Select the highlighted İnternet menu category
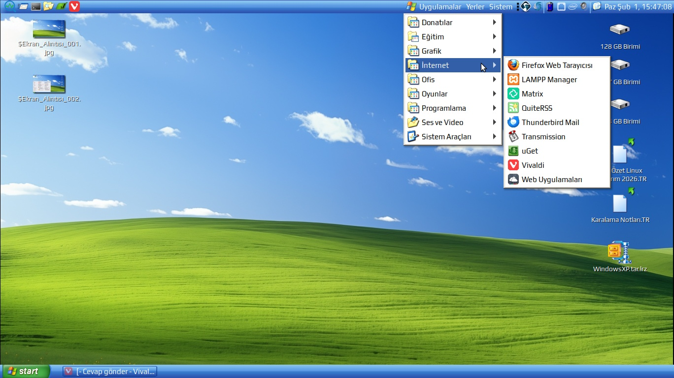Viewport: 674px width, 378px height. tap(453, 65)
